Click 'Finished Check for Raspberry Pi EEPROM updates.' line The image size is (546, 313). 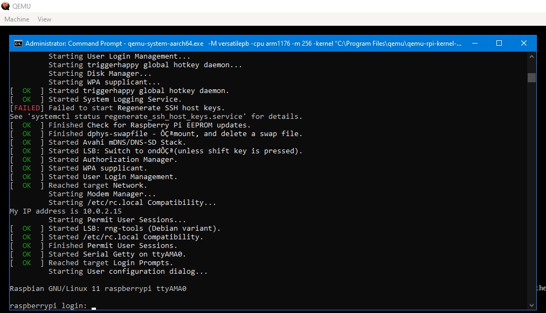pyautogui.click(x=149, y=125)
